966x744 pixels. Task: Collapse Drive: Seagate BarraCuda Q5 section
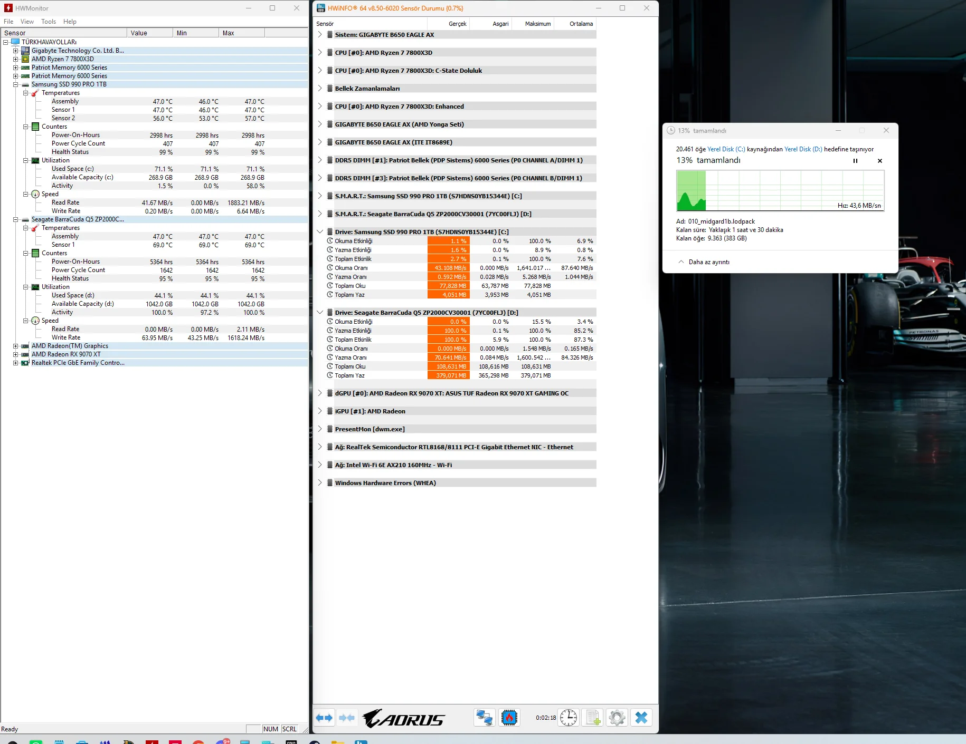coord(320,313)
